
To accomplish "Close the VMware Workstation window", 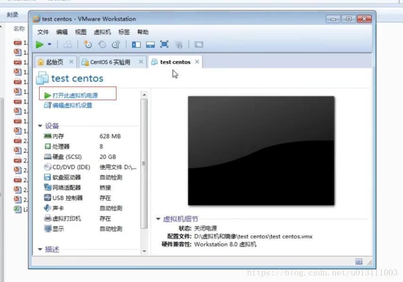I will tap(364, 19).
